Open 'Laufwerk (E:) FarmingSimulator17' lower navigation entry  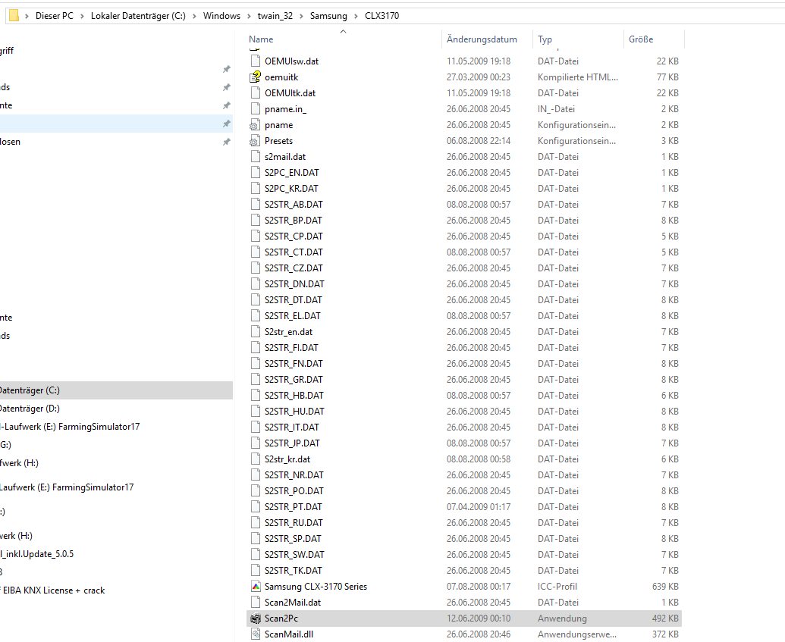67,487
